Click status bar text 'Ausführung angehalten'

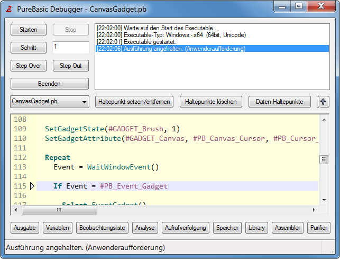[x=86, y=247]
